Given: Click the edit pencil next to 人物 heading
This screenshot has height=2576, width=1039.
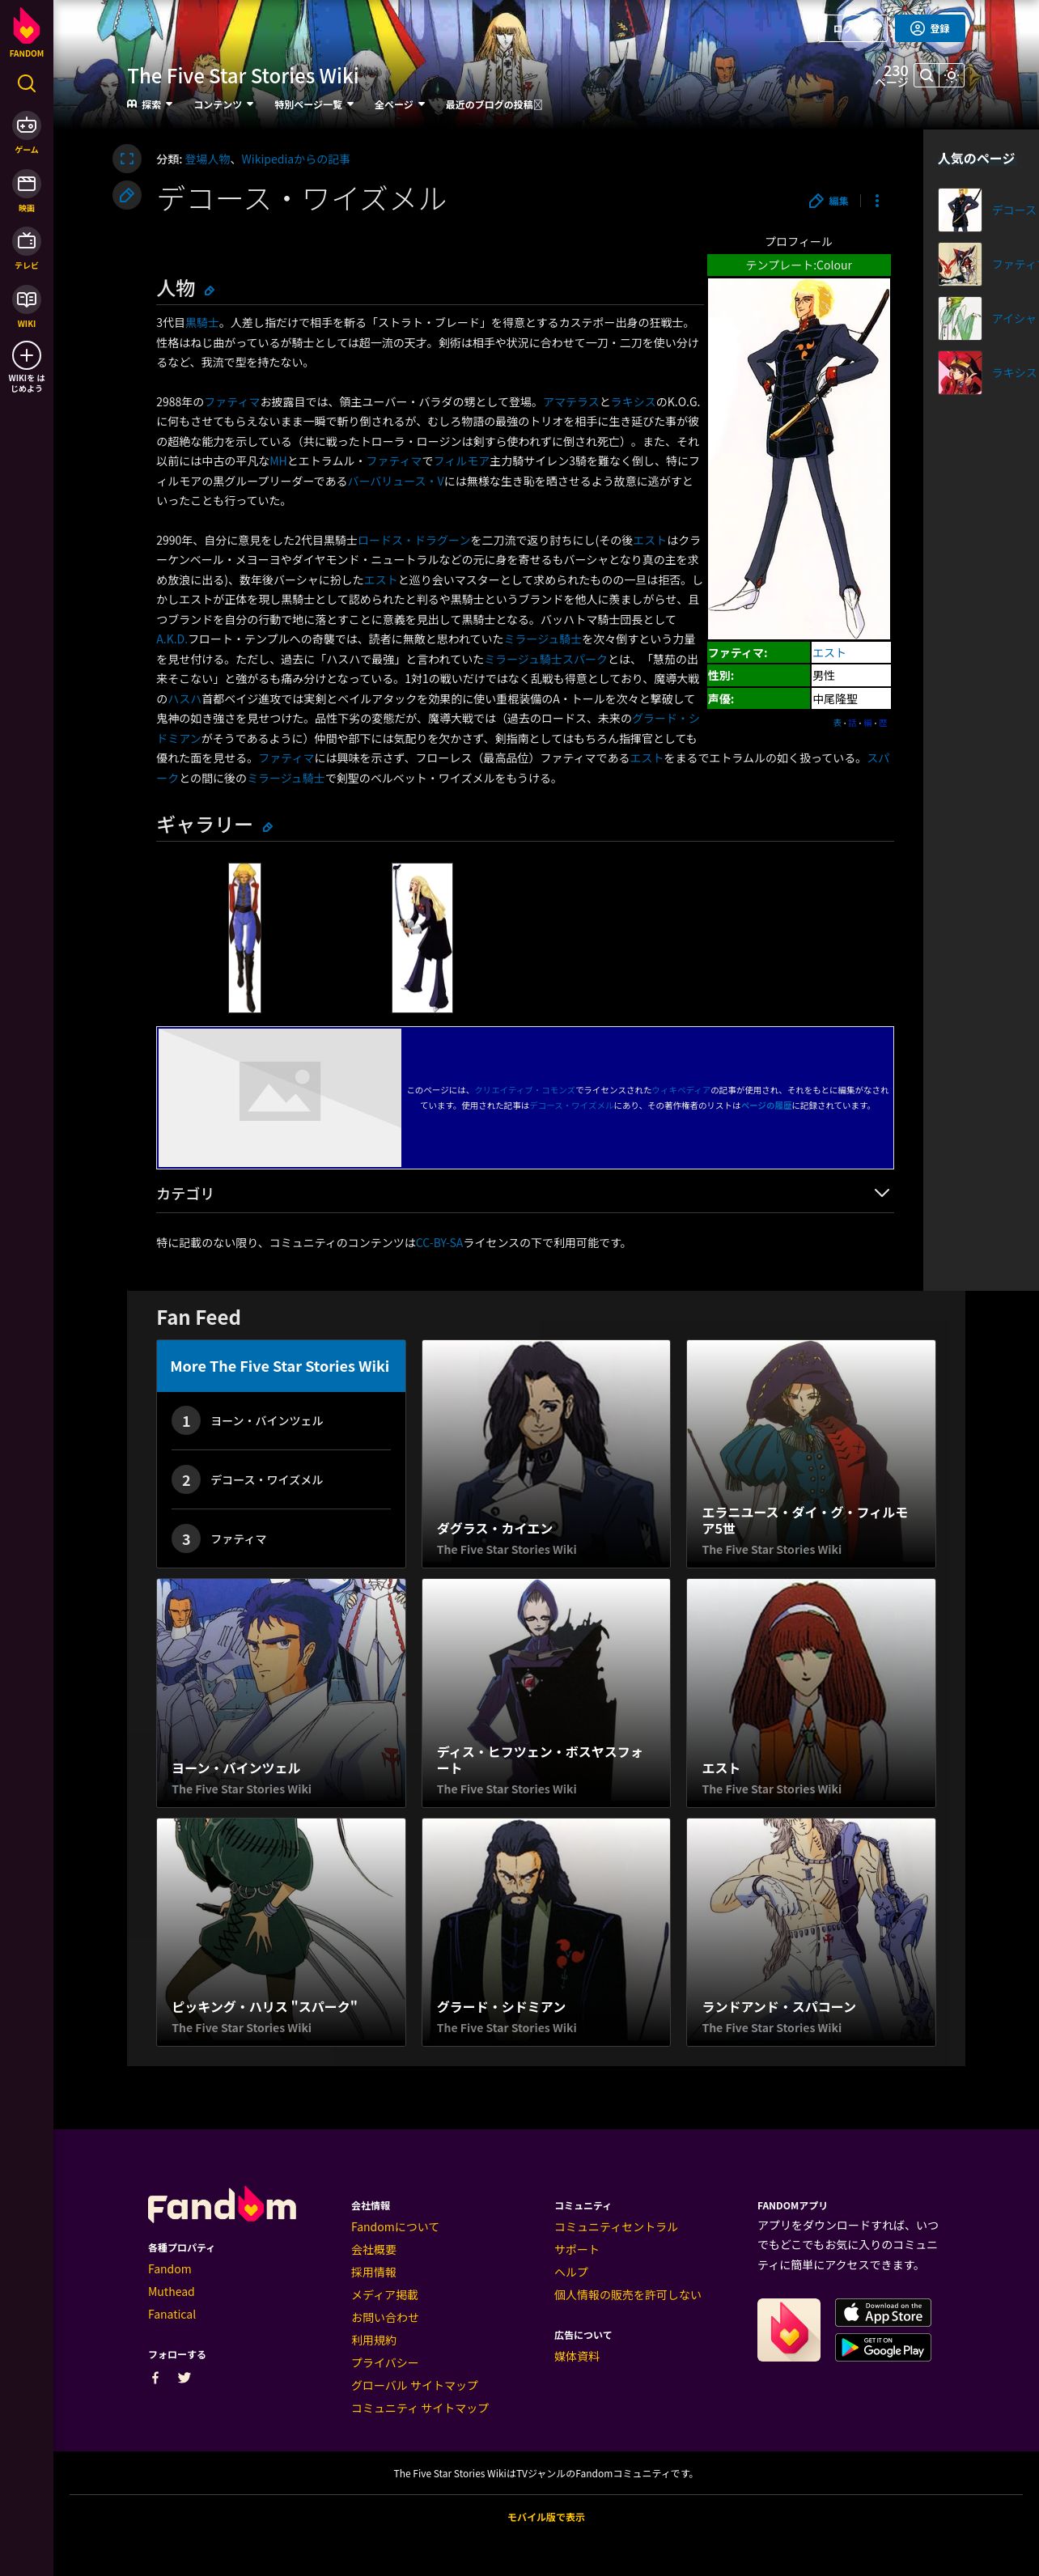Looking at the screenshot, I should pos(209,291).
